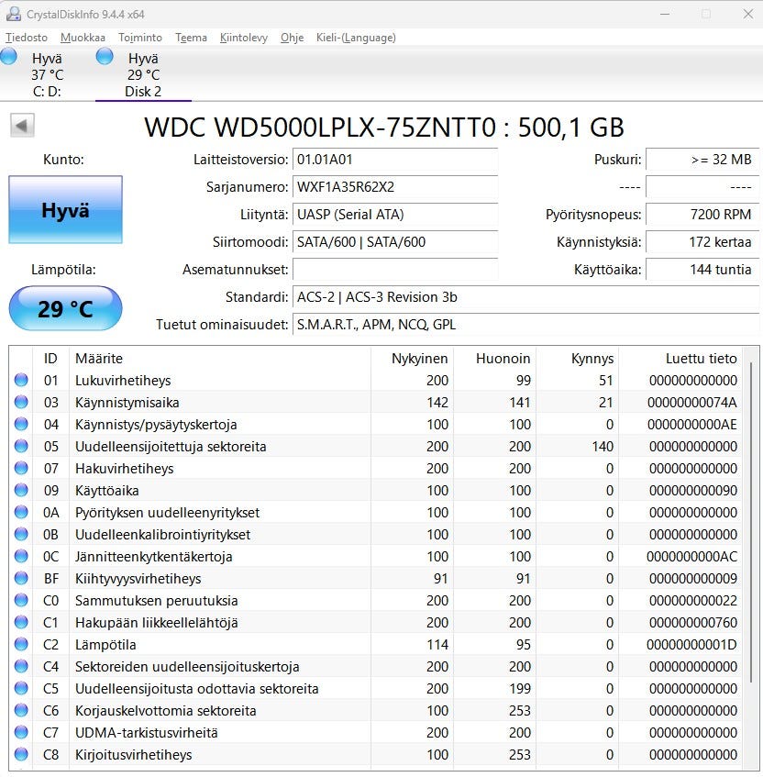
Task: Click the status icon for C4 Sektoreiden uudelleensijoituskertoja
Action: pyautogui.click(x=21, y=666)
